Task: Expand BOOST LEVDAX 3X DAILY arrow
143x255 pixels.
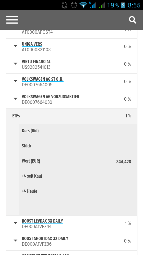Action: click(15, 223)
